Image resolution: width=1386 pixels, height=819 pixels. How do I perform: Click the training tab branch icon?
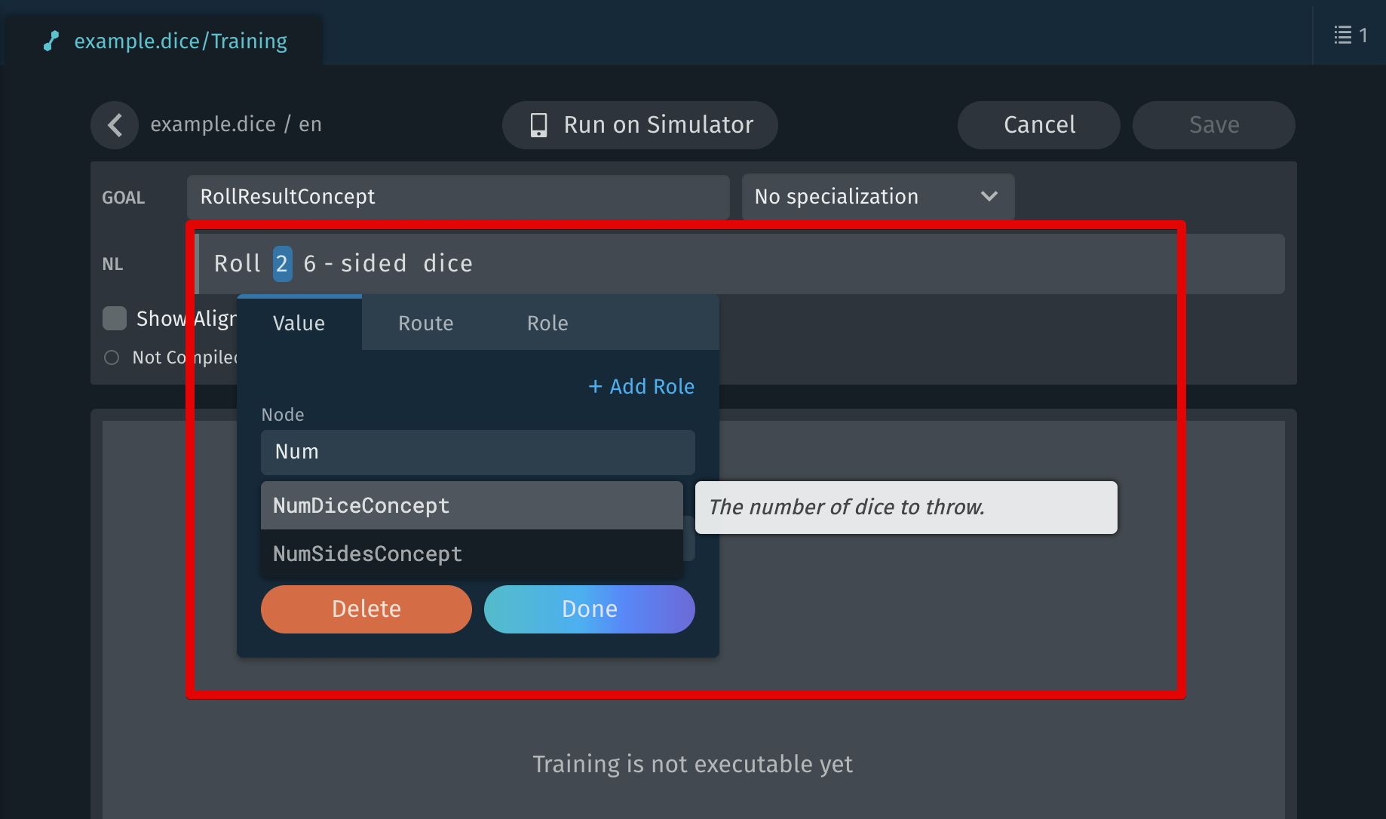coord(51,41)
